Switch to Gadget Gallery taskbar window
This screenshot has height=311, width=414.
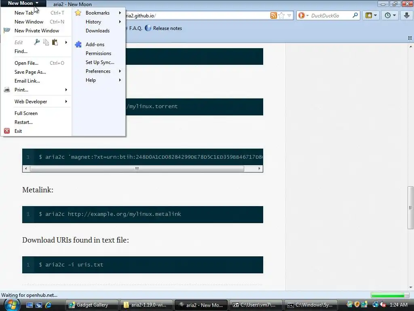point(92,305)
